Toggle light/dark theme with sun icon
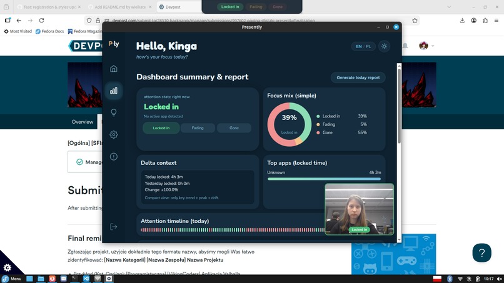 coord(384,46)
